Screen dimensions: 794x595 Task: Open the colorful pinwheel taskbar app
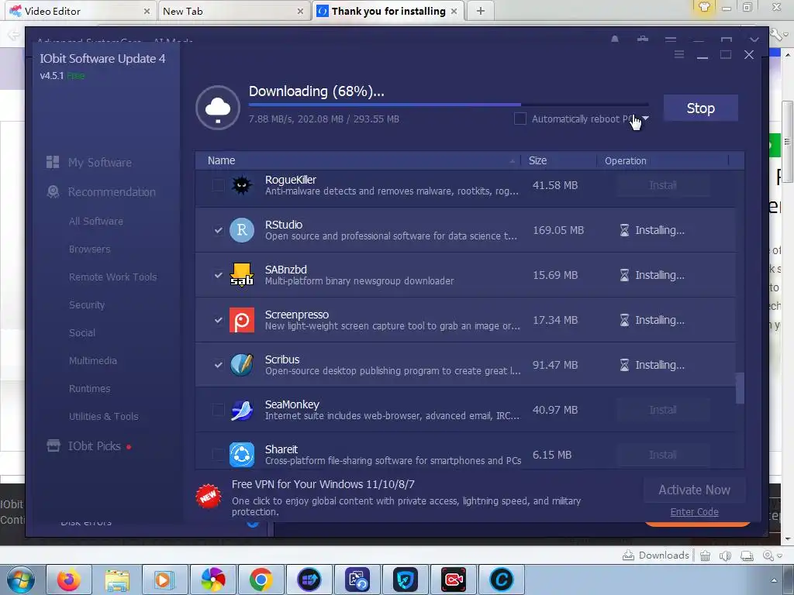pyautogui.click(x=212, y=580)
